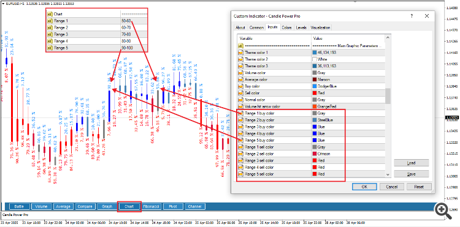Click the inputs list scrollbar up arrow

388,38
